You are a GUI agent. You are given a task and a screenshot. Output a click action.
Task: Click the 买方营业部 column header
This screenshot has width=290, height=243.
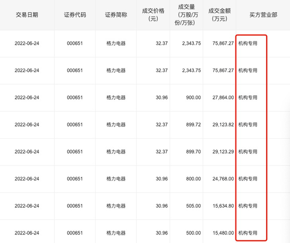(x=263, y=15)
